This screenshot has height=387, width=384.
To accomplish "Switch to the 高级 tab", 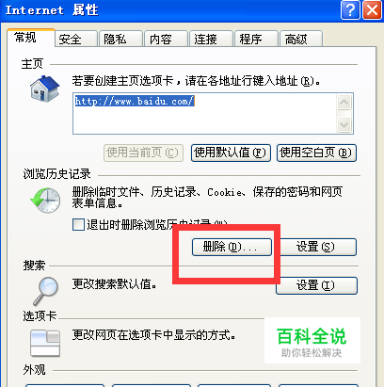I will pyautogui.click(x=301, y=40).
